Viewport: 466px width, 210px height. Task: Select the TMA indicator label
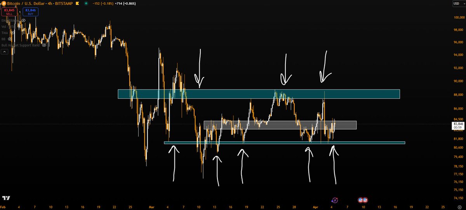click(5, 33)
